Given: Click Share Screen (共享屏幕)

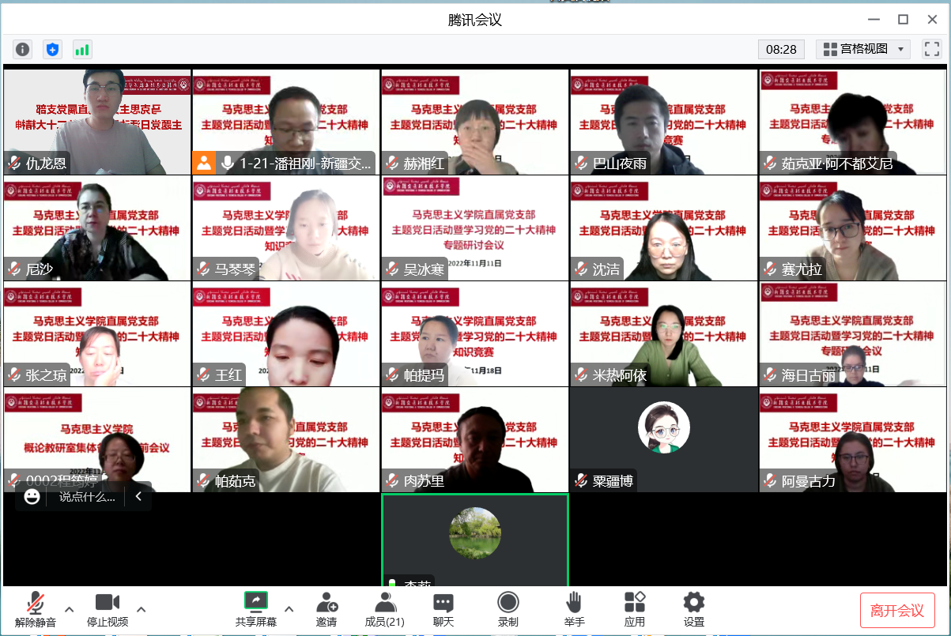Looking at the screenshot, I should point(255,610).
